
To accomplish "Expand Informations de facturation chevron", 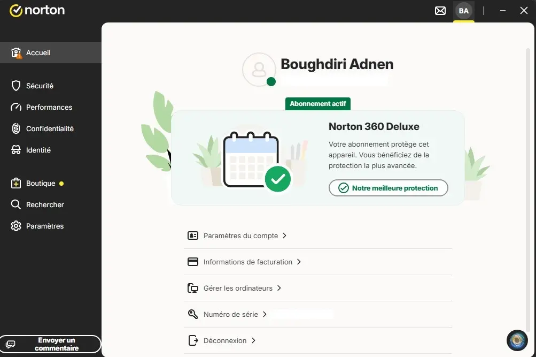I will [x=299, y=262].
